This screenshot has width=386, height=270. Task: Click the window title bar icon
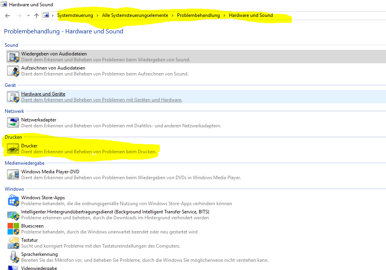[4, 4]
